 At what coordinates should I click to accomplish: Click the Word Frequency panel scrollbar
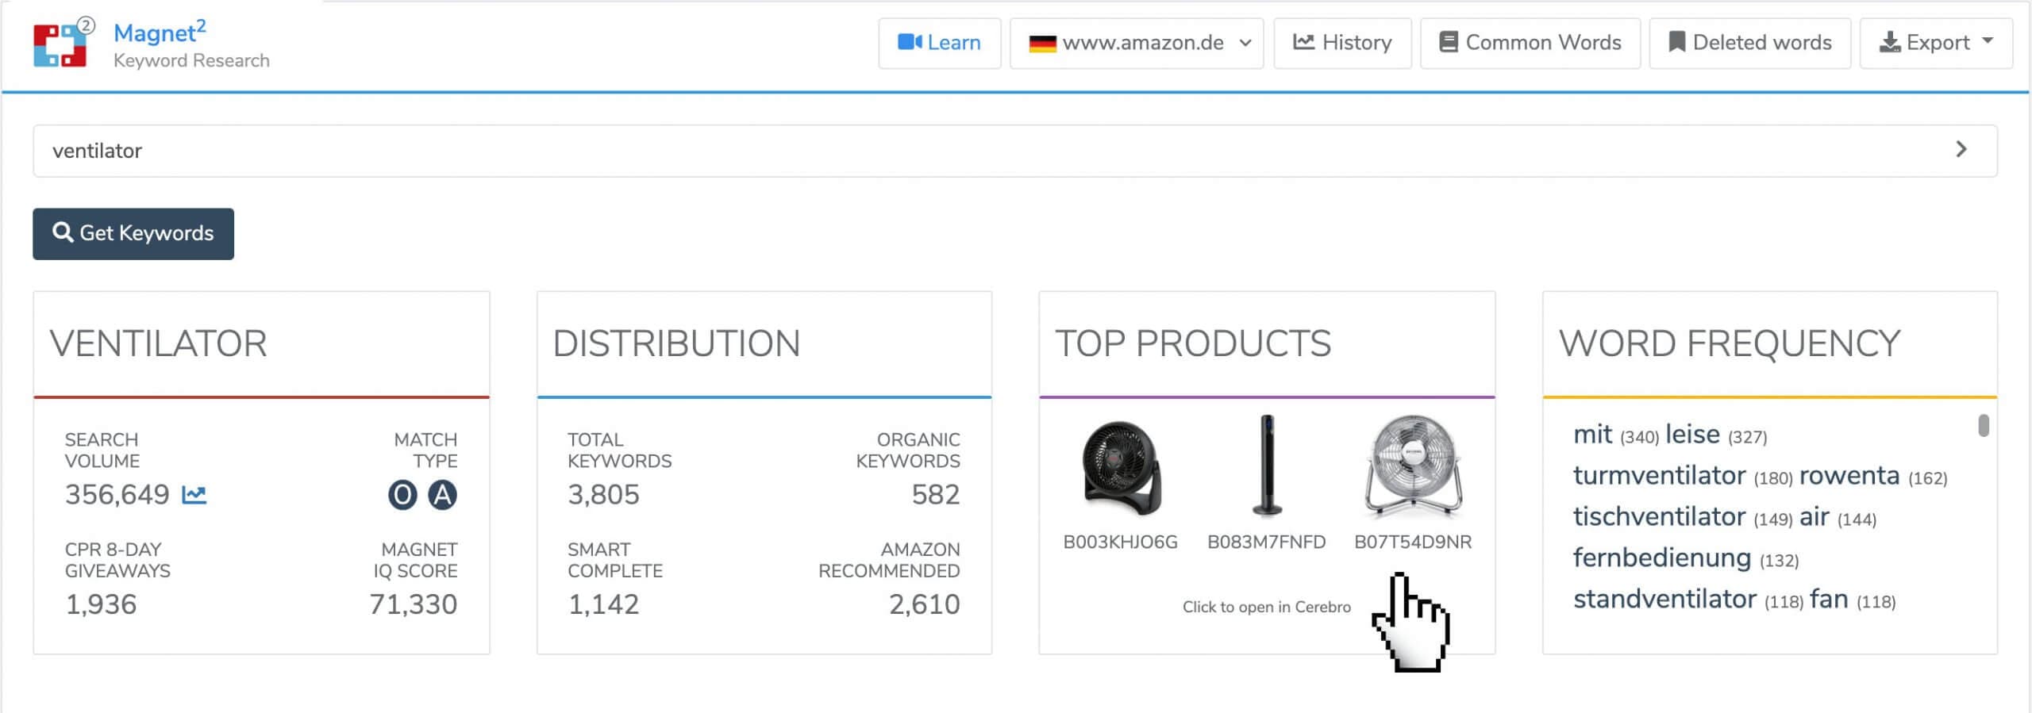coord(1983,426)
